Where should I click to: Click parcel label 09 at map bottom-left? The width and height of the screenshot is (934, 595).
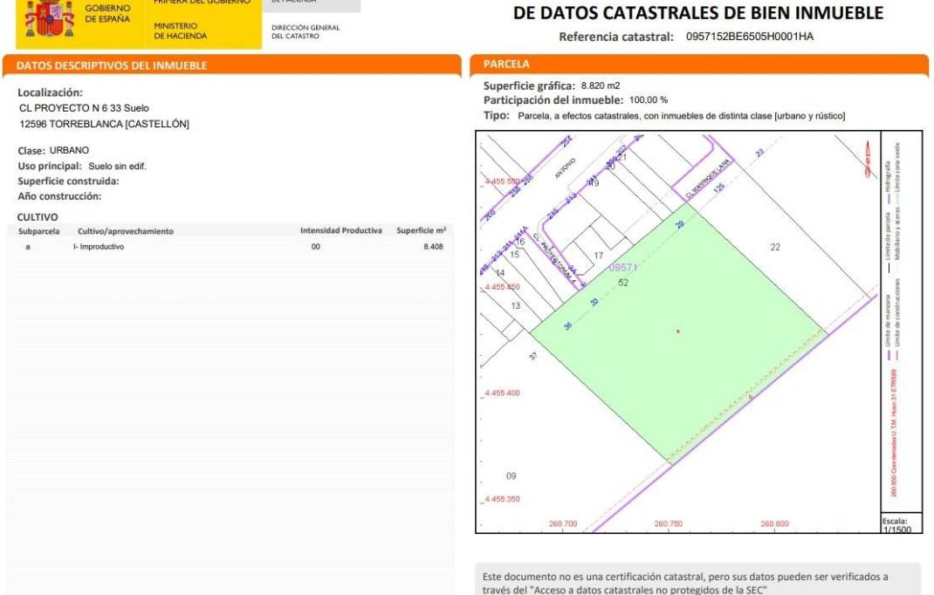(x=512, y=476)
